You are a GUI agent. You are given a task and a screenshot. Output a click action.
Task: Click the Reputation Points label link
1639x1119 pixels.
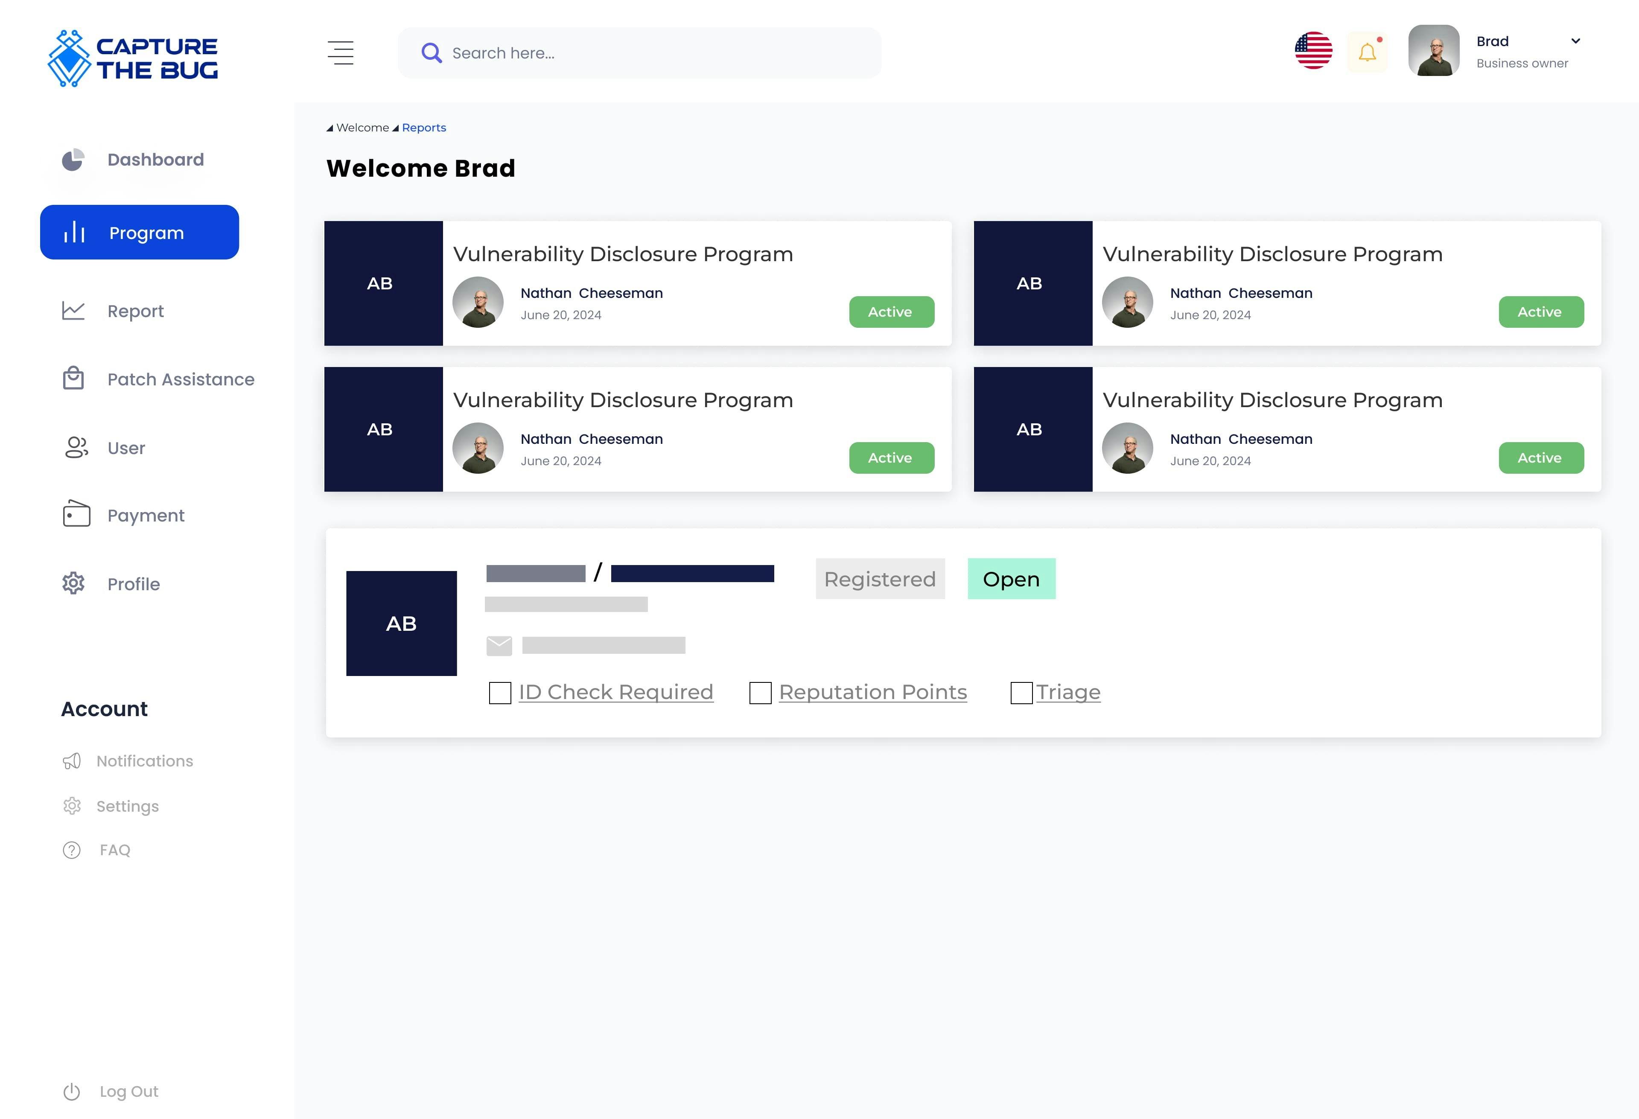(x=873, y=692)
